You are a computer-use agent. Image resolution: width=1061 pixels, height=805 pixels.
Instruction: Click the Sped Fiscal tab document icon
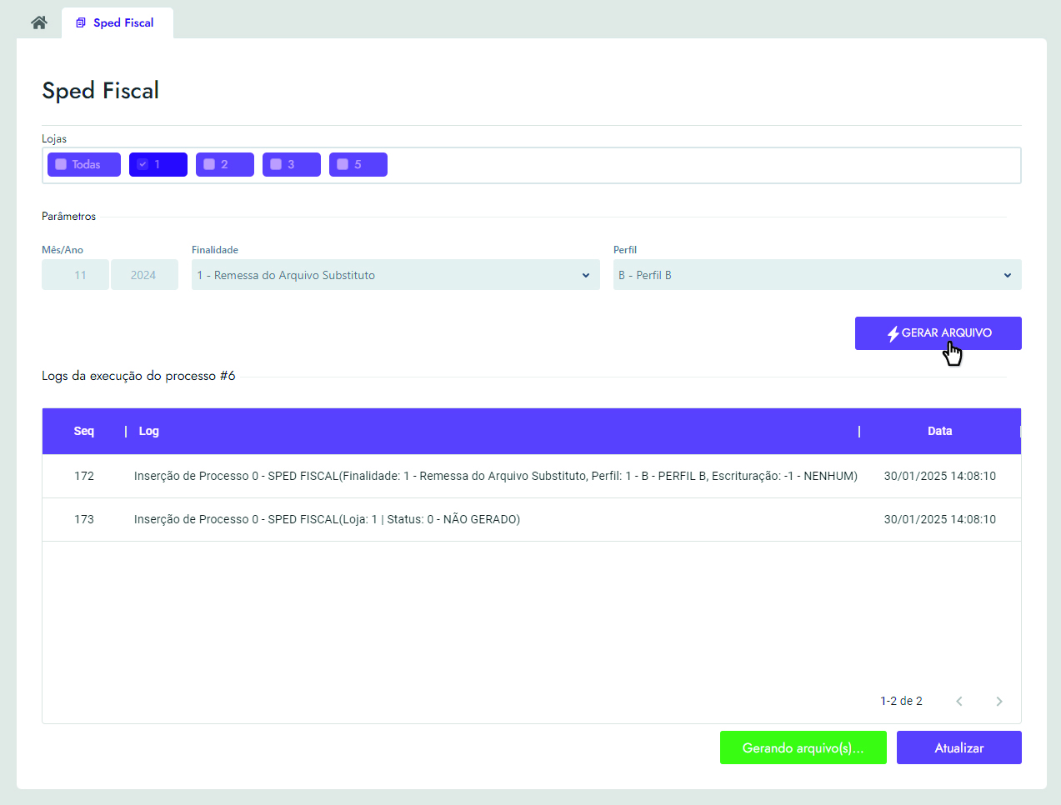point(81,22)
